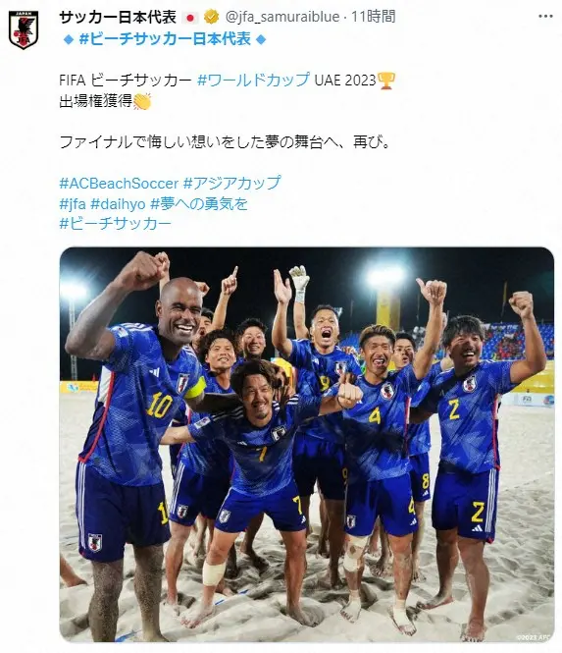
Task: Open hashtag #ビーチサッカー日本代表
Action: pos(165,39)
